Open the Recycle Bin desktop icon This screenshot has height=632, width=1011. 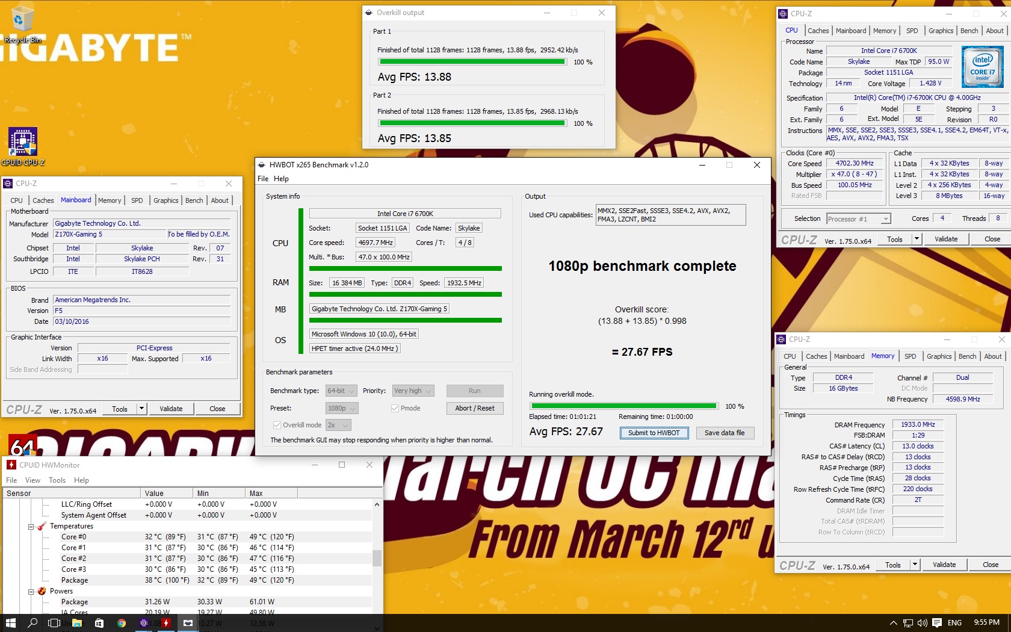tap(23, 24)
